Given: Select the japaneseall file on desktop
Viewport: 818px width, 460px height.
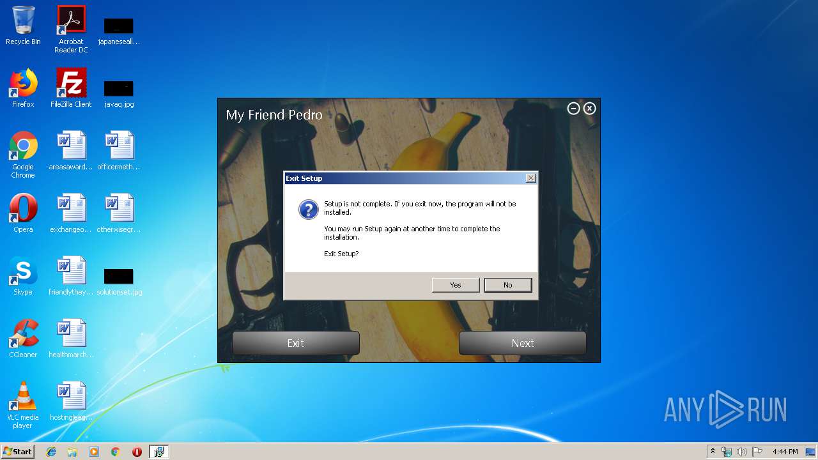Looking at the screenshot, I should pyautogui.click(x=119, y=31).
